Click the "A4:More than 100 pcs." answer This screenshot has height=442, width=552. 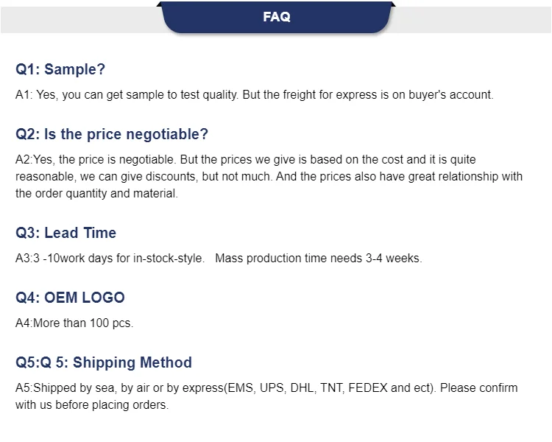[74, 323]
